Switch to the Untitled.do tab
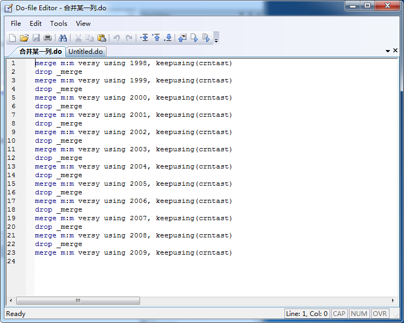Screen dimensions: 404x323 86,52
